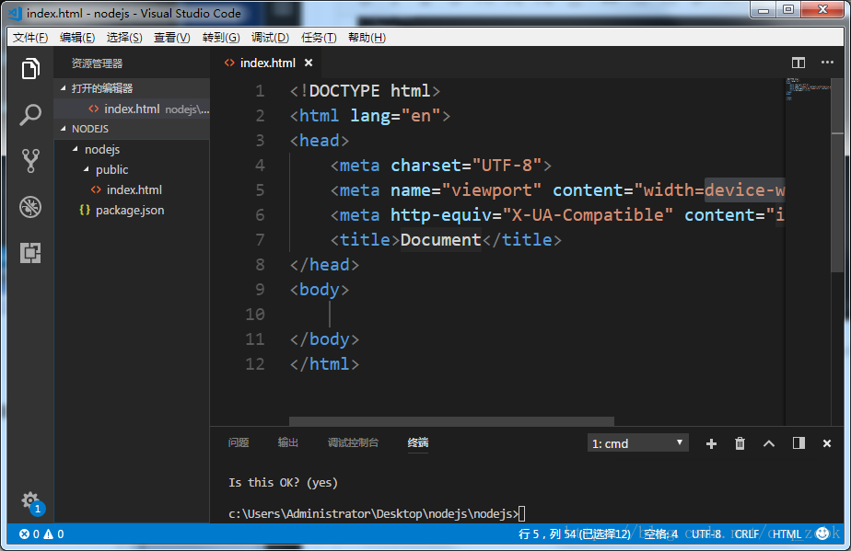Open the Extensions view

pos(30,253)
